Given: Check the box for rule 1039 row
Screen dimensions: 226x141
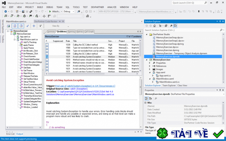Looking at the screenshot, I should click(x=47, y=45).
